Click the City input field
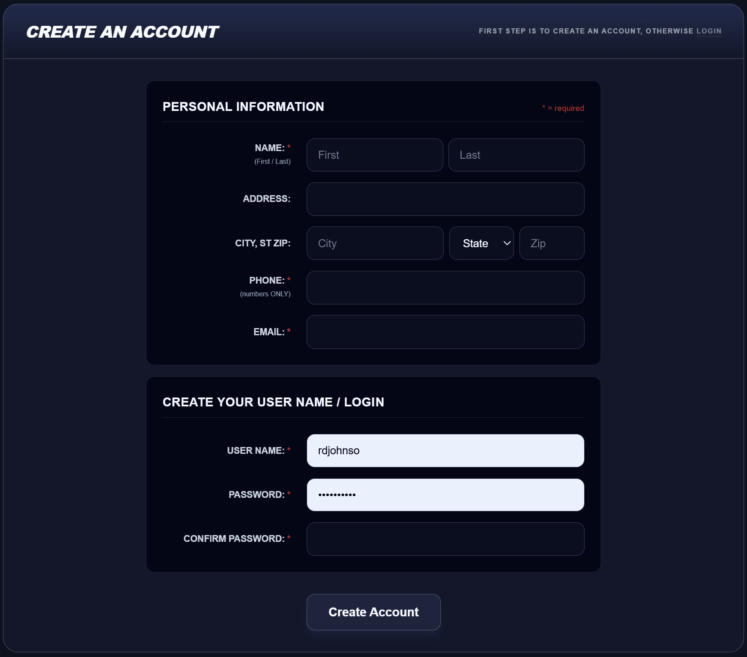This screenshot has width=747, height=657. coord(374,243)
